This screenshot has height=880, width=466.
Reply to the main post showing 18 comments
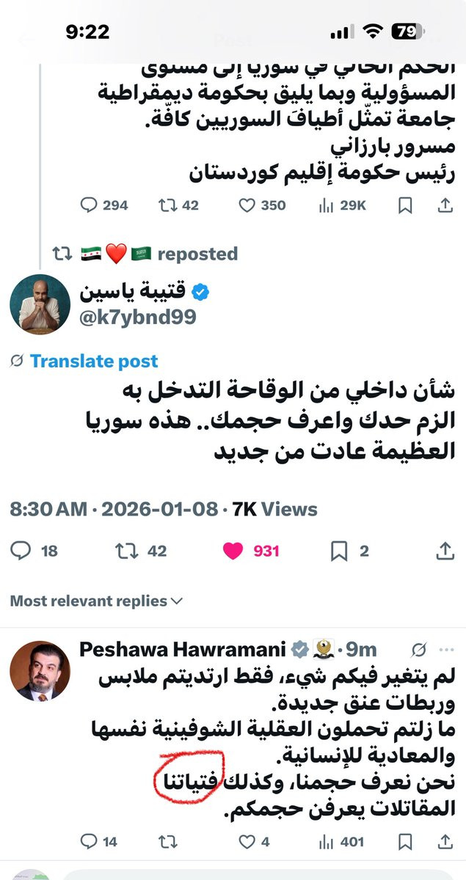pyautogui.click(x=23, y=551)
